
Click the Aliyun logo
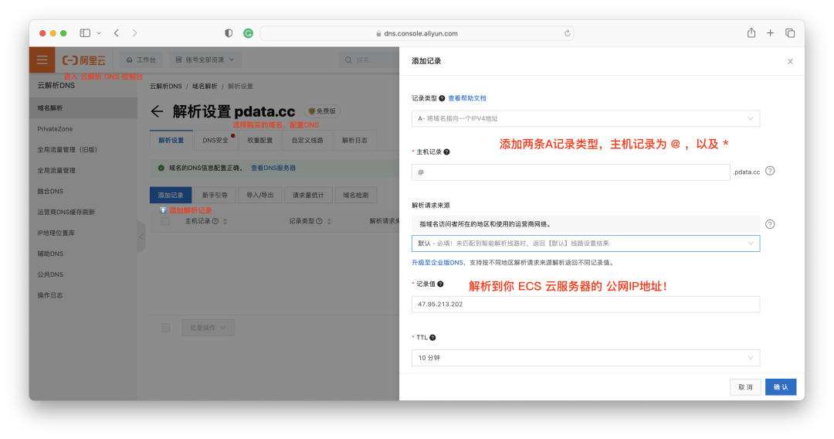(x=84, y=60)
